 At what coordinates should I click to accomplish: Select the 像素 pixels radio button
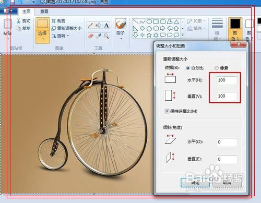pyautogui.click(x=216, y=68)
